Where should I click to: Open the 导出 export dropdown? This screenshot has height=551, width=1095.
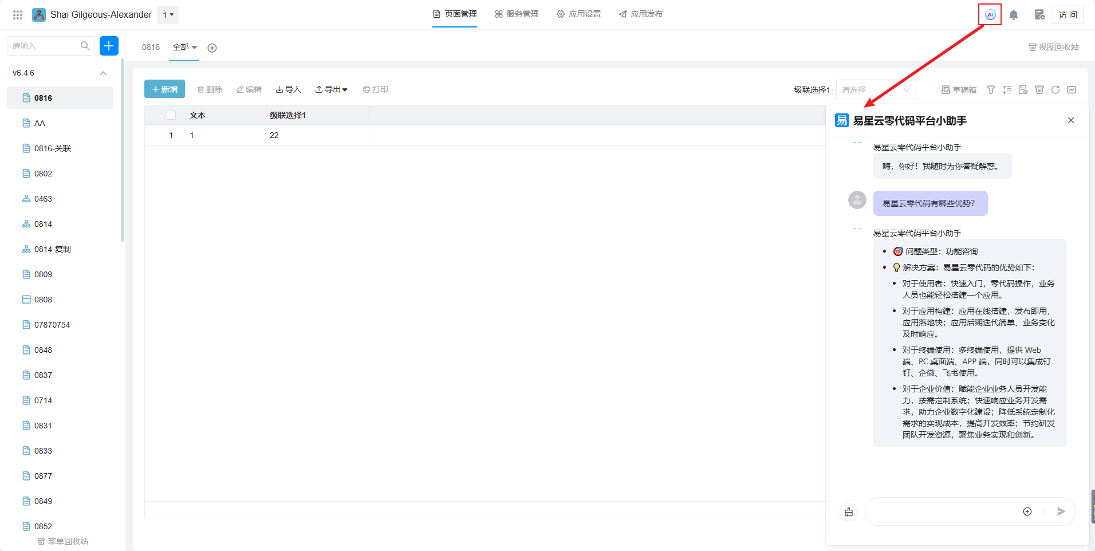pyautogui.click(x=332, y=89)
